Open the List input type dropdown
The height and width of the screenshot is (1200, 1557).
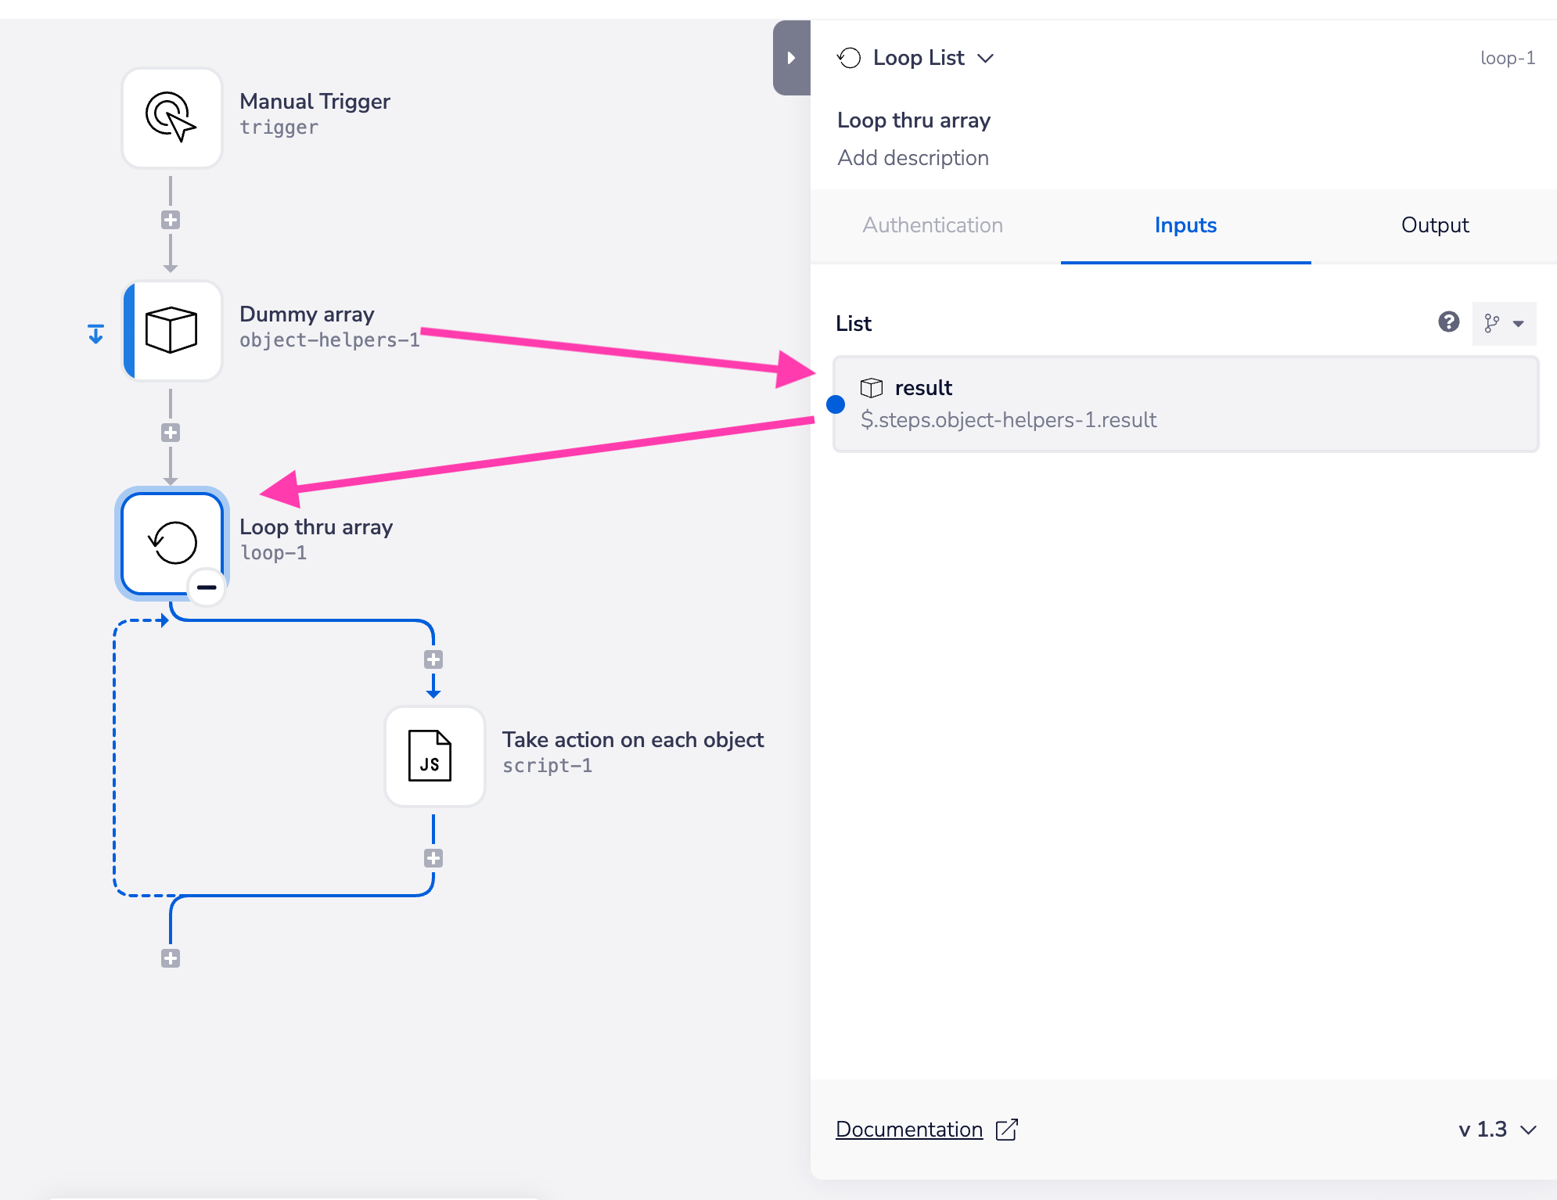[x=1504, y=323]
